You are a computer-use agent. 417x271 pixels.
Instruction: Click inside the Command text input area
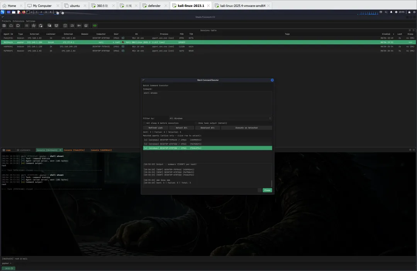point(207,103)
